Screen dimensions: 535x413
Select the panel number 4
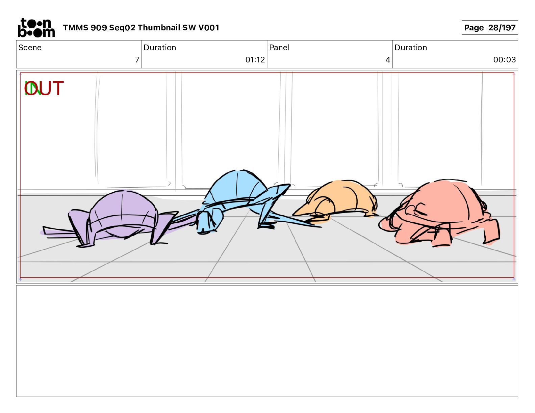click(x=388, y=60)
